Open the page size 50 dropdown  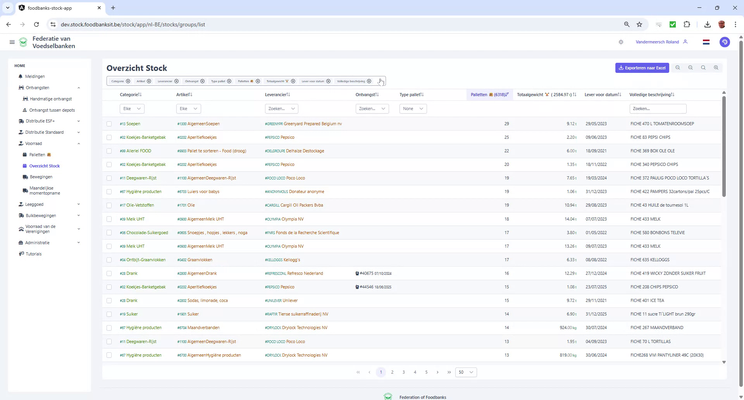click(x=466, y=372)
